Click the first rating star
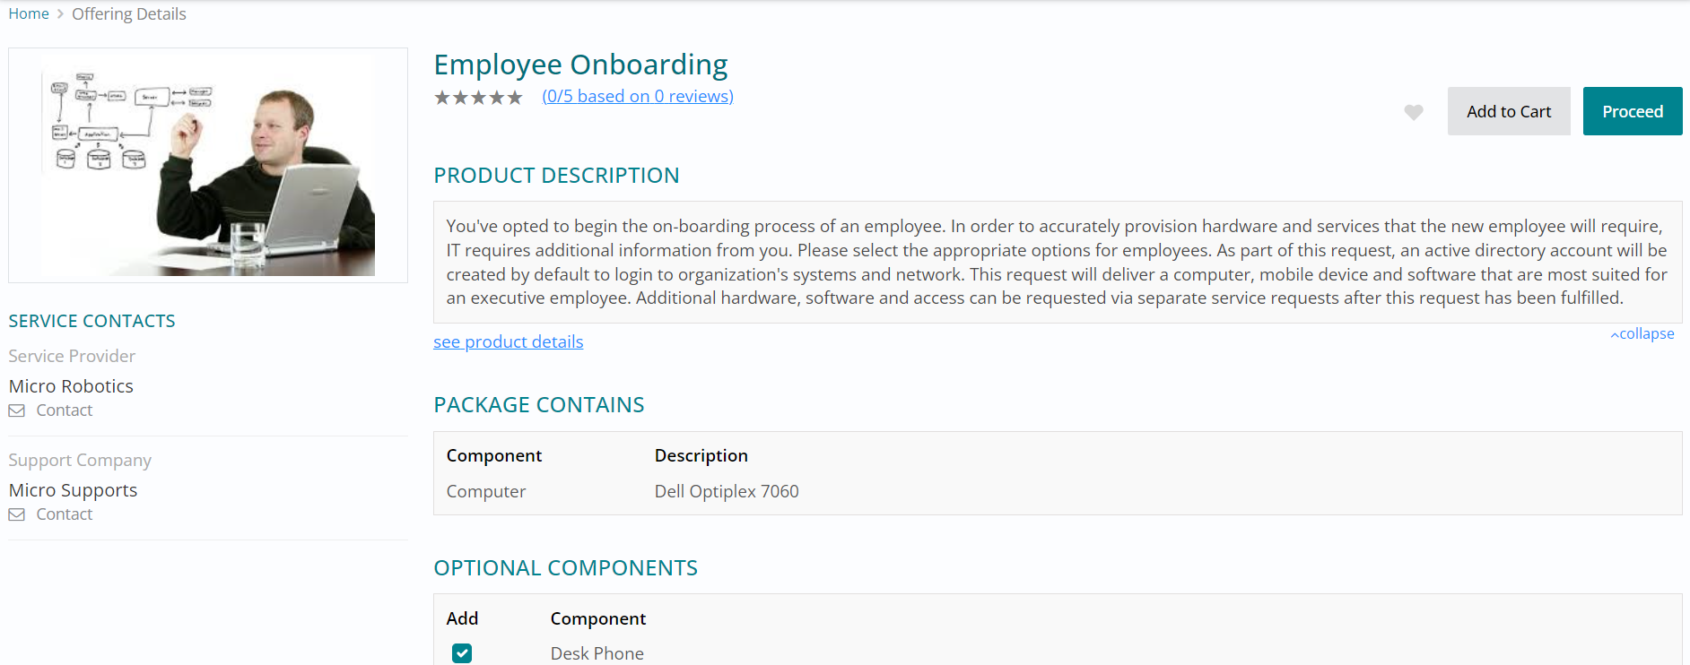The width and height of the screenshot is (1690, 665). coord(442,97)
